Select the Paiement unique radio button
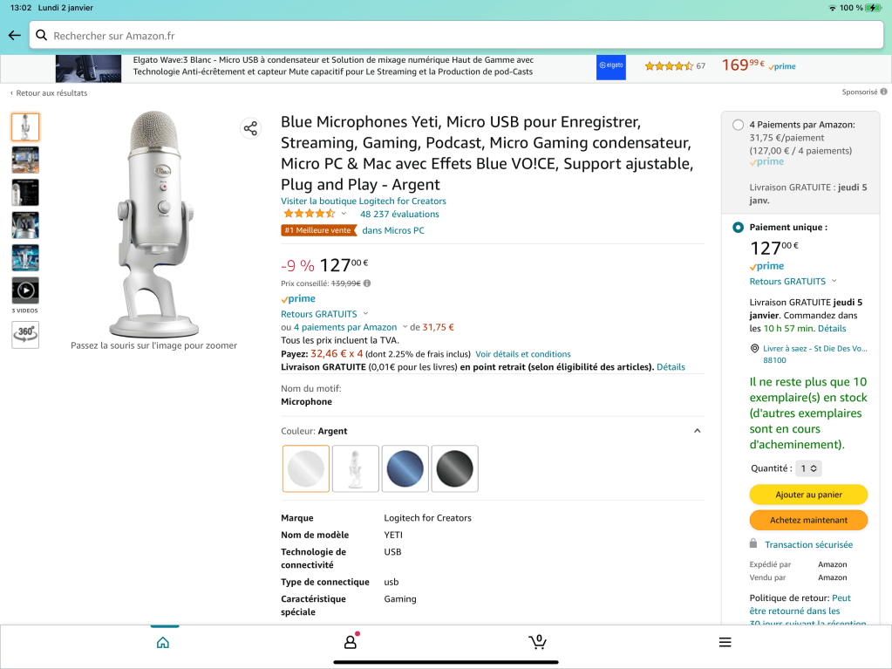This screenshot has height=669, width=892. click(x=739, y=228)
